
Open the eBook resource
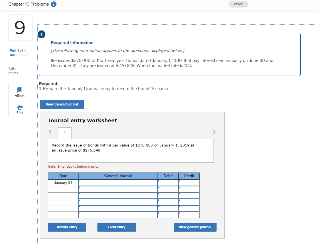20,92
